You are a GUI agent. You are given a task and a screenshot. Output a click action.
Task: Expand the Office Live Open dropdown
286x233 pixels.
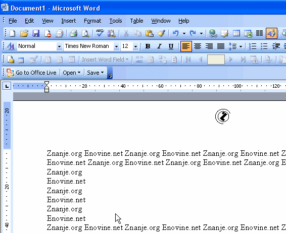point(72,73)
